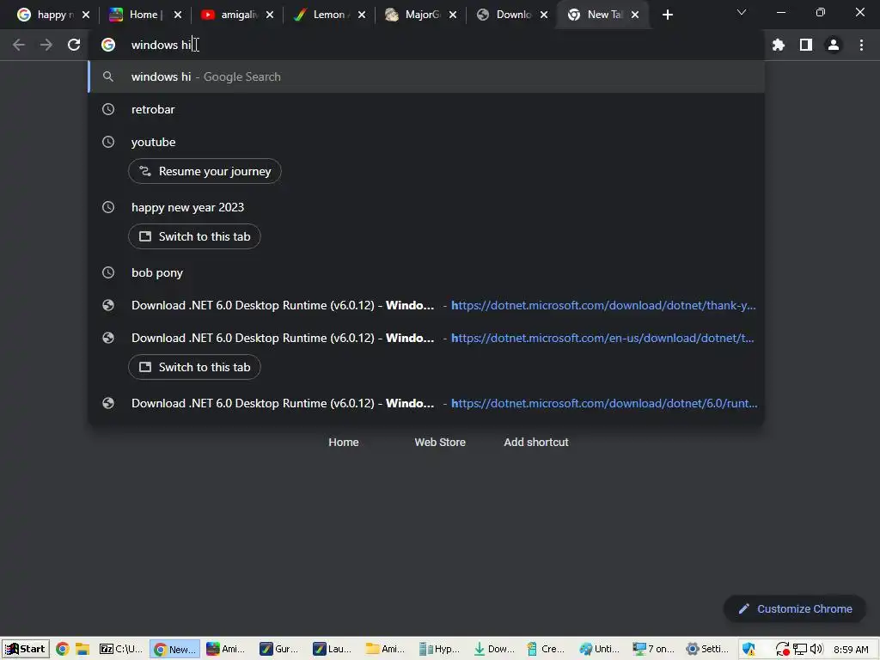Click the 8:59 AM clock

851,650
